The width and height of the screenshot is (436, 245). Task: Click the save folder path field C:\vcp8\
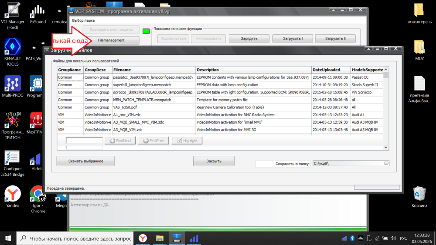pyautogui.click(x=348, y=164)
